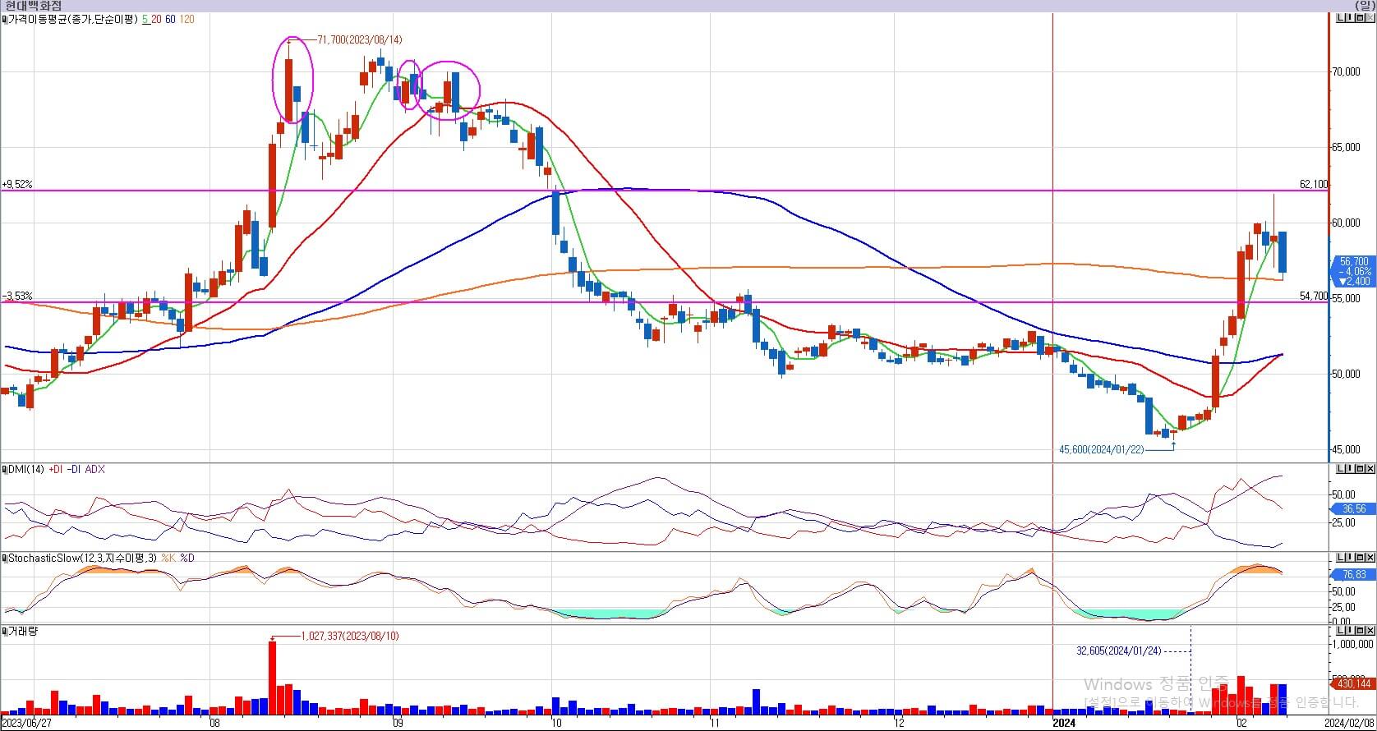Click the I button in the 거래량 volume panel
Viewport: 1377px width, 731px height.
point(1351,630)
